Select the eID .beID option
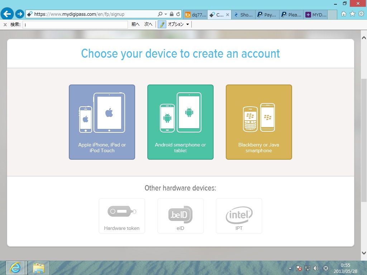The image size is (367, 275). tap(181, 216)
